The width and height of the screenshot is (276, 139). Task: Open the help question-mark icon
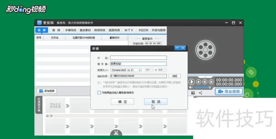point(193,93)
